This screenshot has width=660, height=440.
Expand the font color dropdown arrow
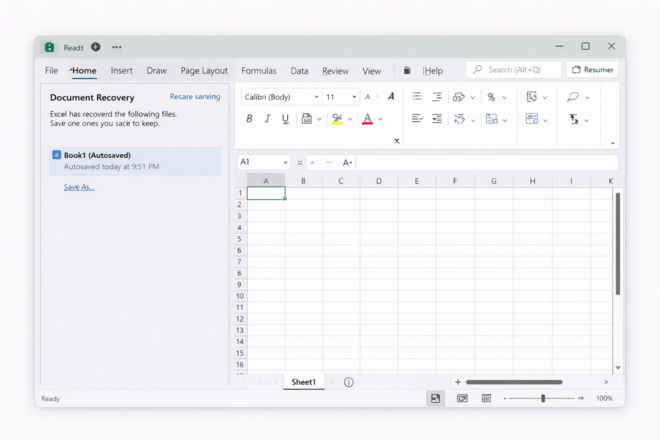(x=380, y=119)
